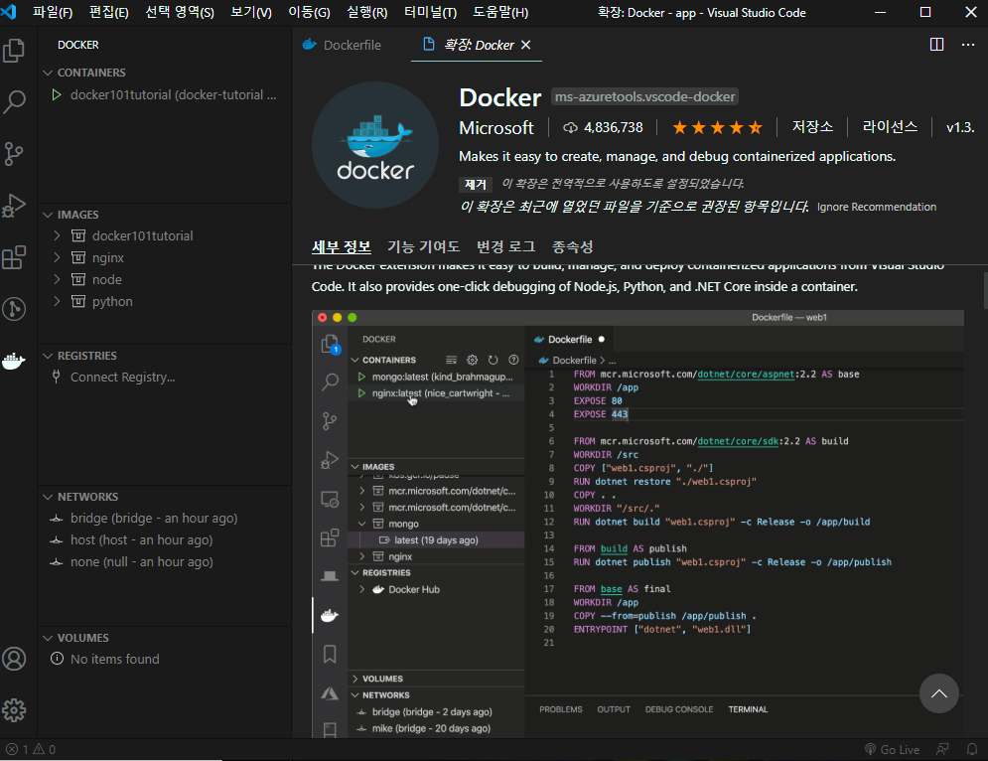988x761 pixels.
Task: Click the scroll-to-top arrow button
Action: coord(939,692)
